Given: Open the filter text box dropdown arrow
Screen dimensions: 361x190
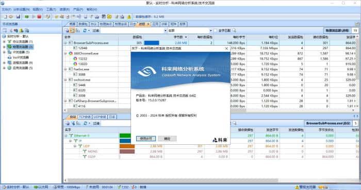Looking at the screenshot, I should tap(166, 30).
